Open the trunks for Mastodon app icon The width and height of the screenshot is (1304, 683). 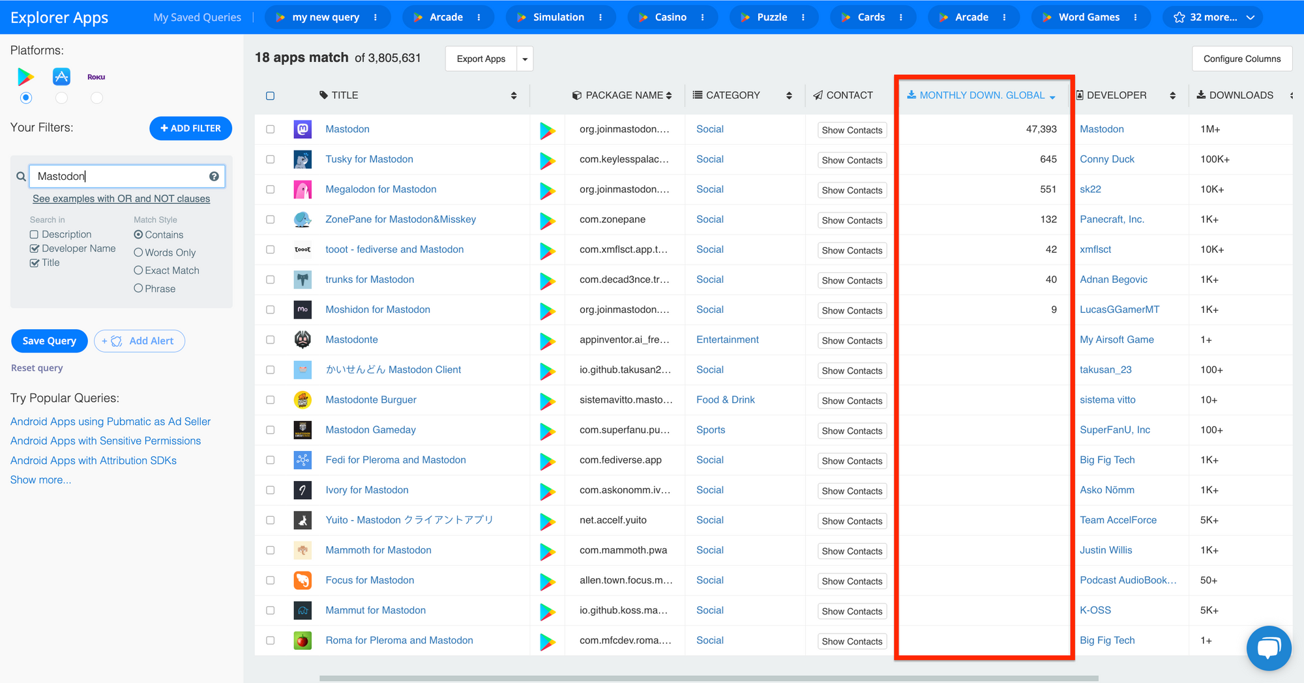click(x=303, y=280)
